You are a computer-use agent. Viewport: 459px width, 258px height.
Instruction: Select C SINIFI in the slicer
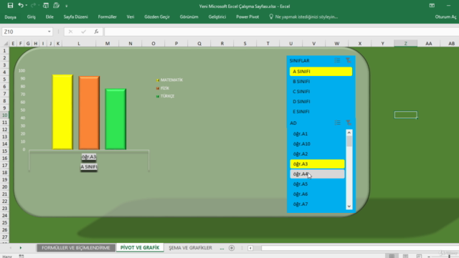(x=321, y=92)
